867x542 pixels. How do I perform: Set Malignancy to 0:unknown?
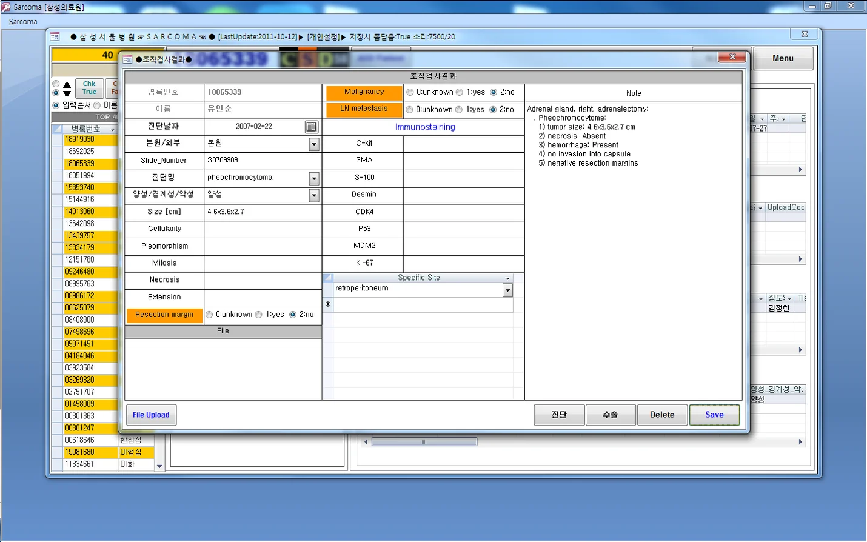410,92
